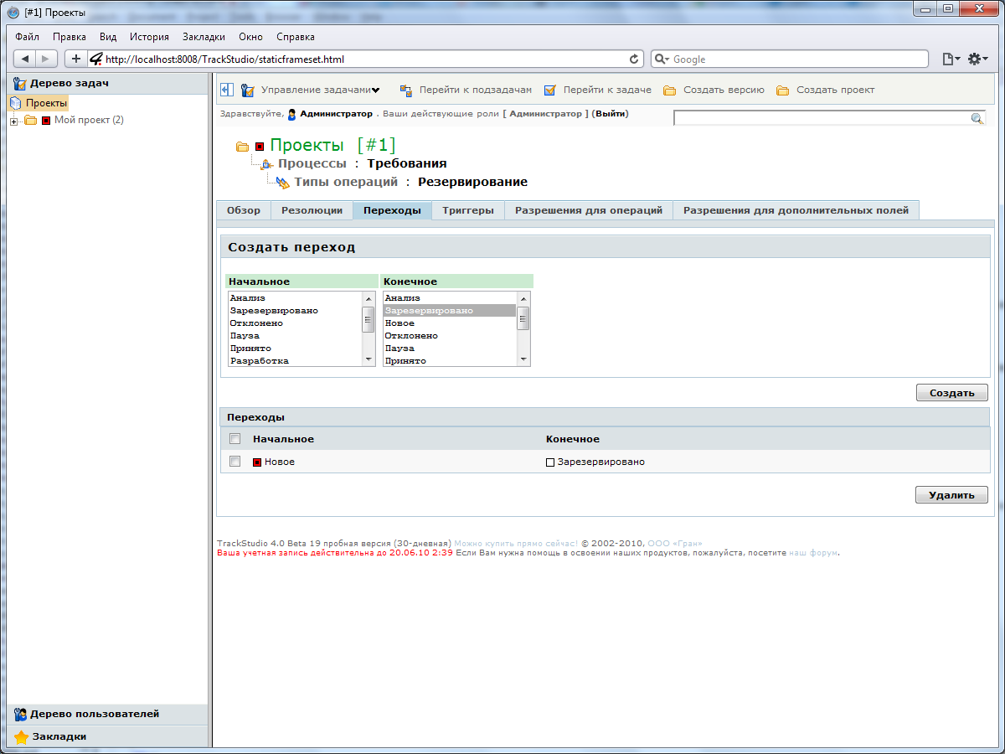
Task: Focus the TrackStudio search input field
Action: click(x=822, y=119)
